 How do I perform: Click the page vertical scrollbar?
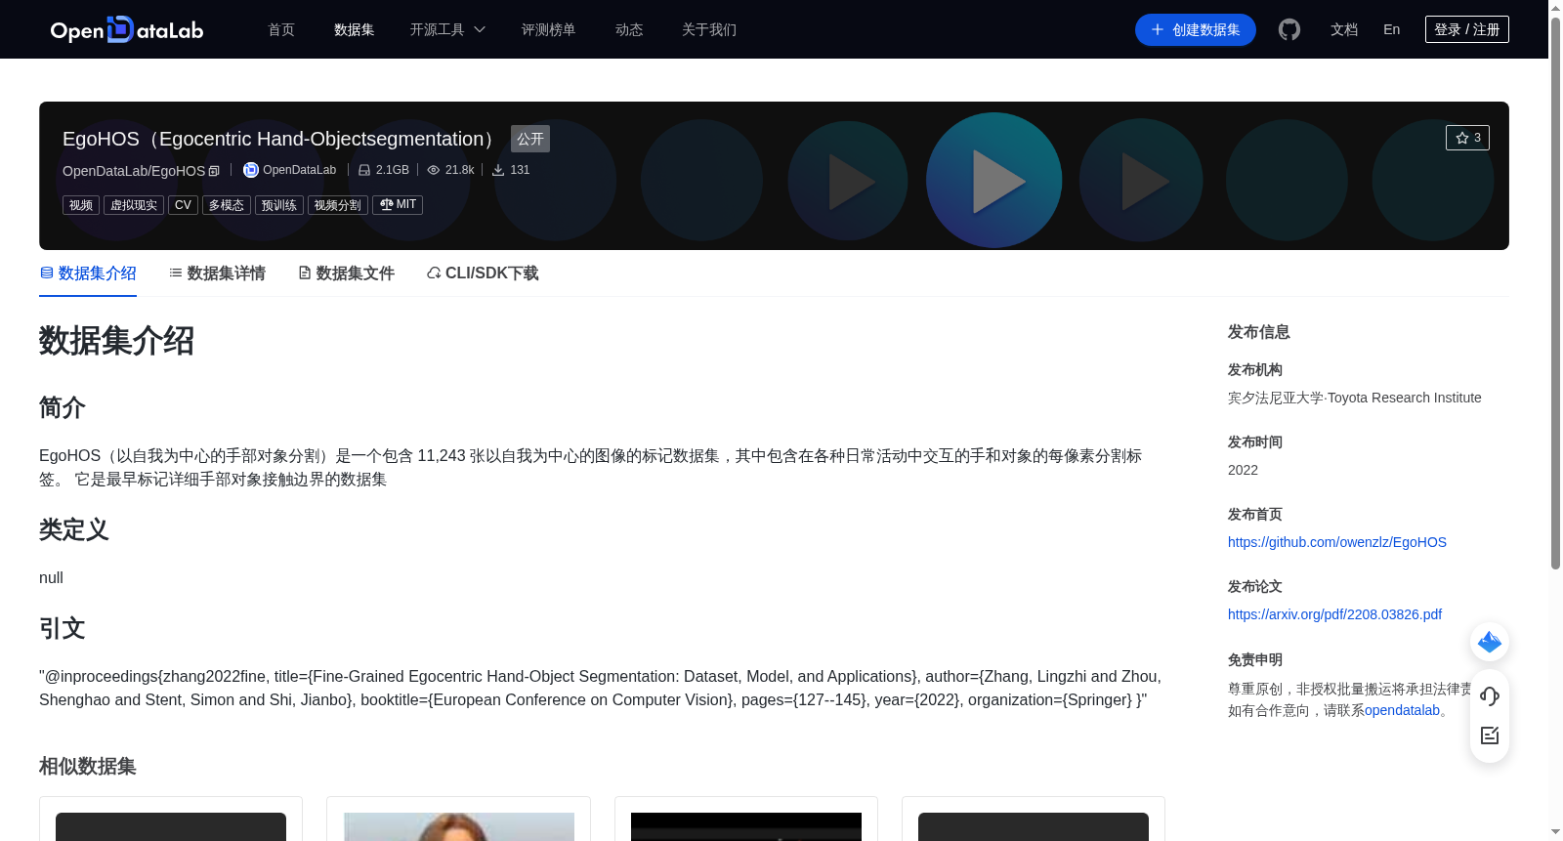[x=1555, y=293]
